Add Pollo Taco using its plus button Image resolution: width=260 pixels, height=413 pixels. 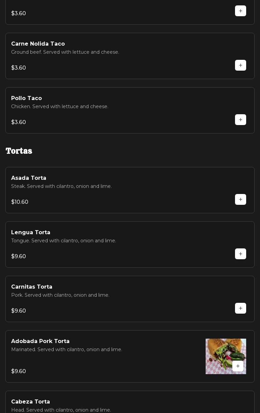click(240, 120)
